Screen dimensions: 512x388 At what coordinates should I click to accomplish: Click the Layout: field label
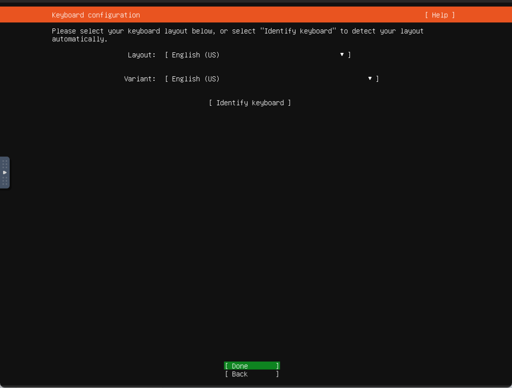click(142, 55)
